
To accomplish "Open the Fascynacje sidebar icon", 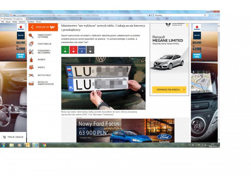I will [x=31, y=44].
